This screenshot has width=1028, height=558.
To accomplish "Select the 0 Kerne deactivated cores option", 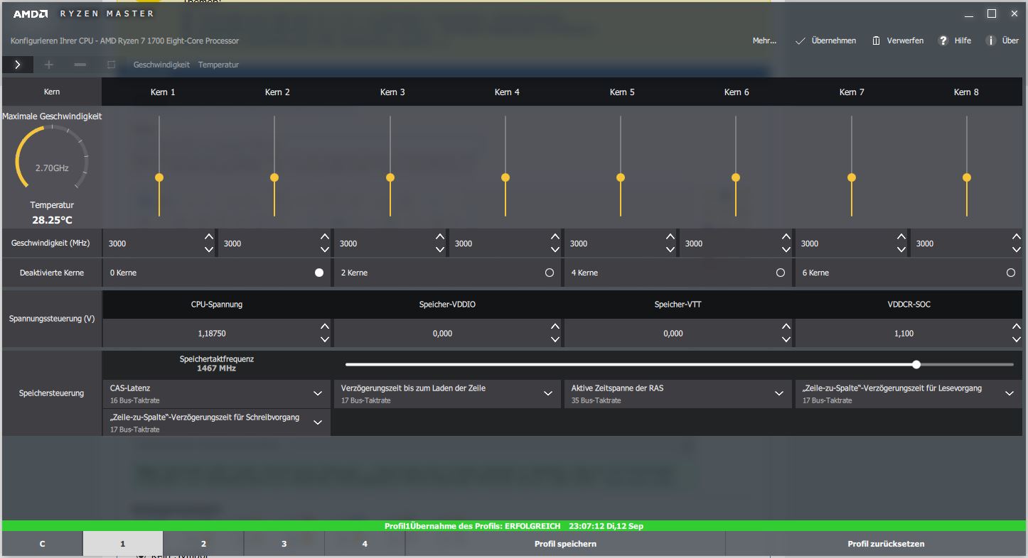I will point(319,273).
